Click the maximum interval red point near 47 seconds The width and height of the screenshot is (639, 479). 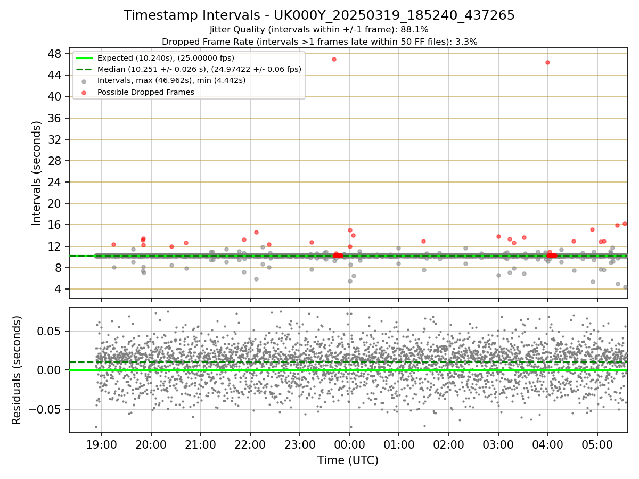334,59
